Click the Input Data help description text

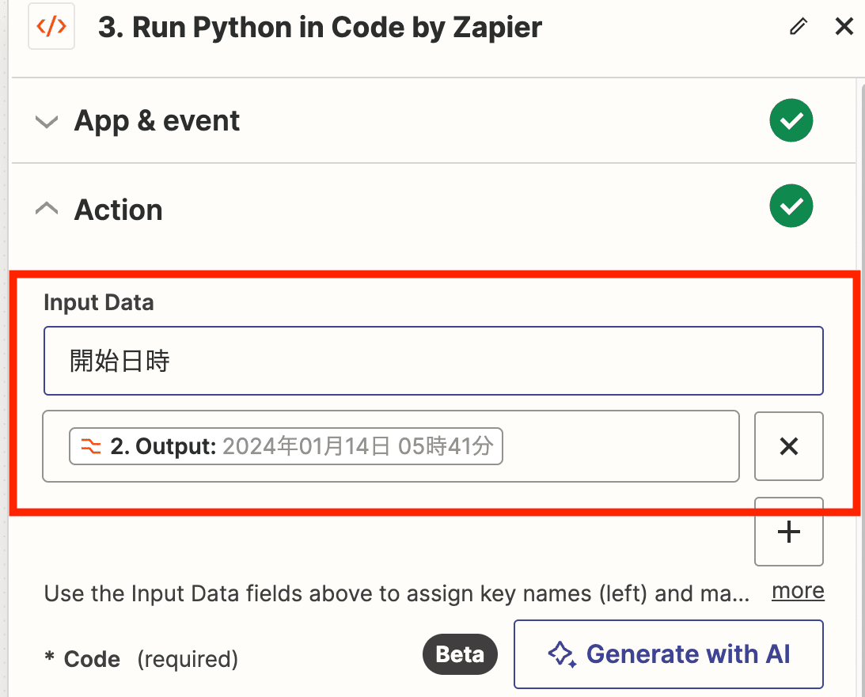tap(396, 594)
